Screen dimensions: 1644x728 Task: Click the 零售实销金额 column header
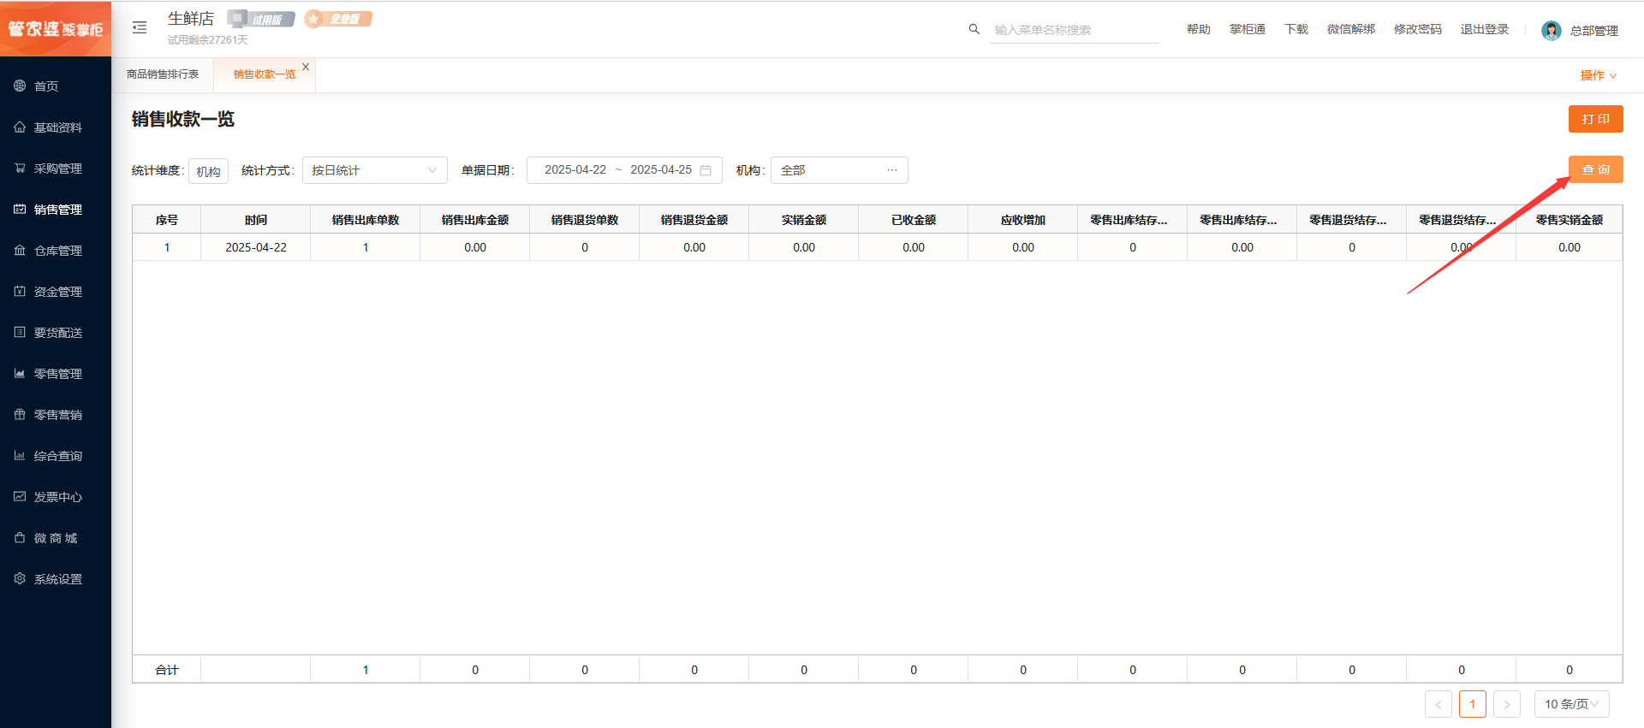[x=1570, y=220]
